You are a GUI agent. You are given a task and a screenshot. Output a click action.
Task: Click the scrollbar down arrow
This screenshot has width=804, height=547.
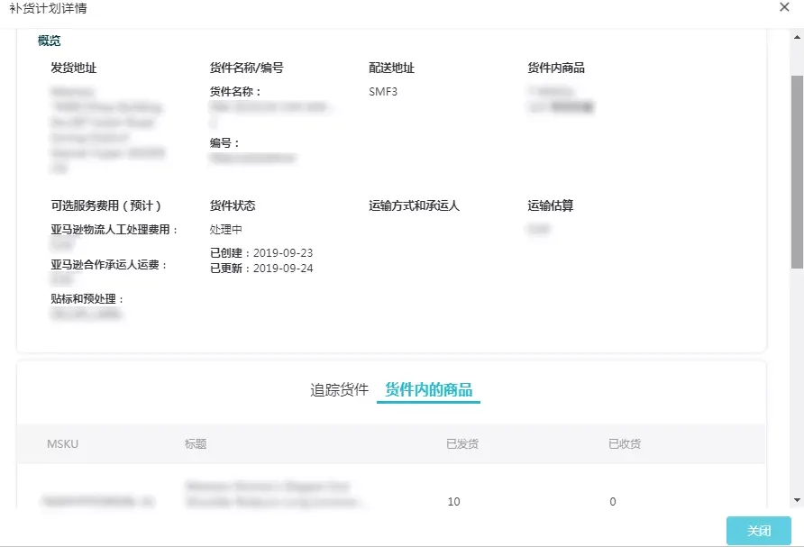click(x=797, y=500)
